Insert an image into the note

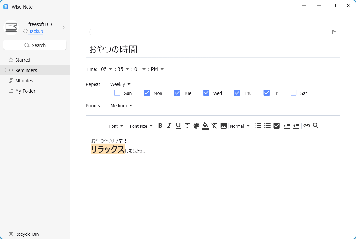(x=223, y=126)
